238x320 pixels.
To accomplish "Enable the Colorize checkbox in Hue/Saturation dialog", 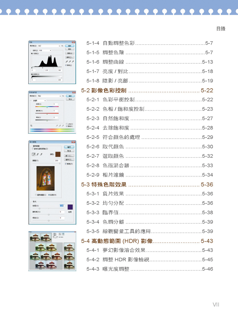I will point(66,124).
